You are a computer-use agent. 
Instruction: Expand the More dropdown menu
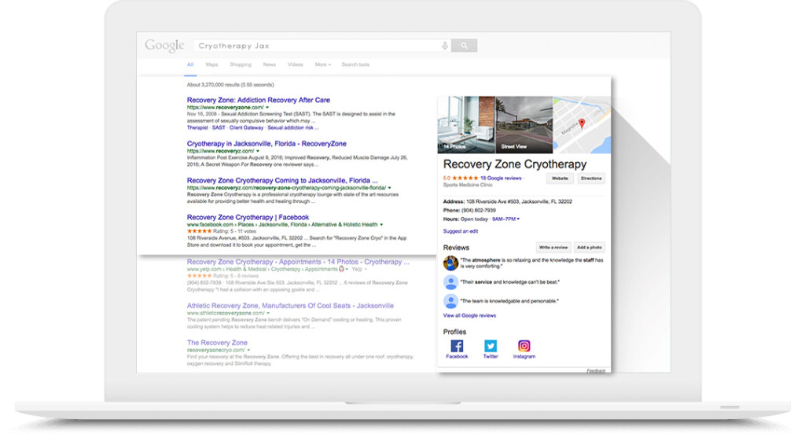pos(322,64)
